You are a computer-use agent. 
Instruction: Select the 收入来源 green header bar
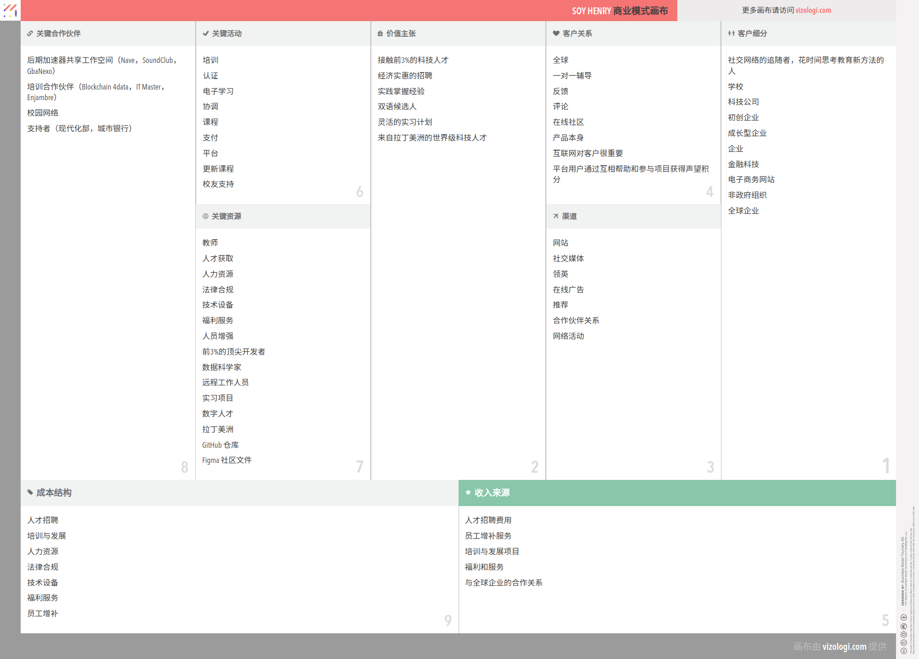pyautogui.click(x=677, y=493)
